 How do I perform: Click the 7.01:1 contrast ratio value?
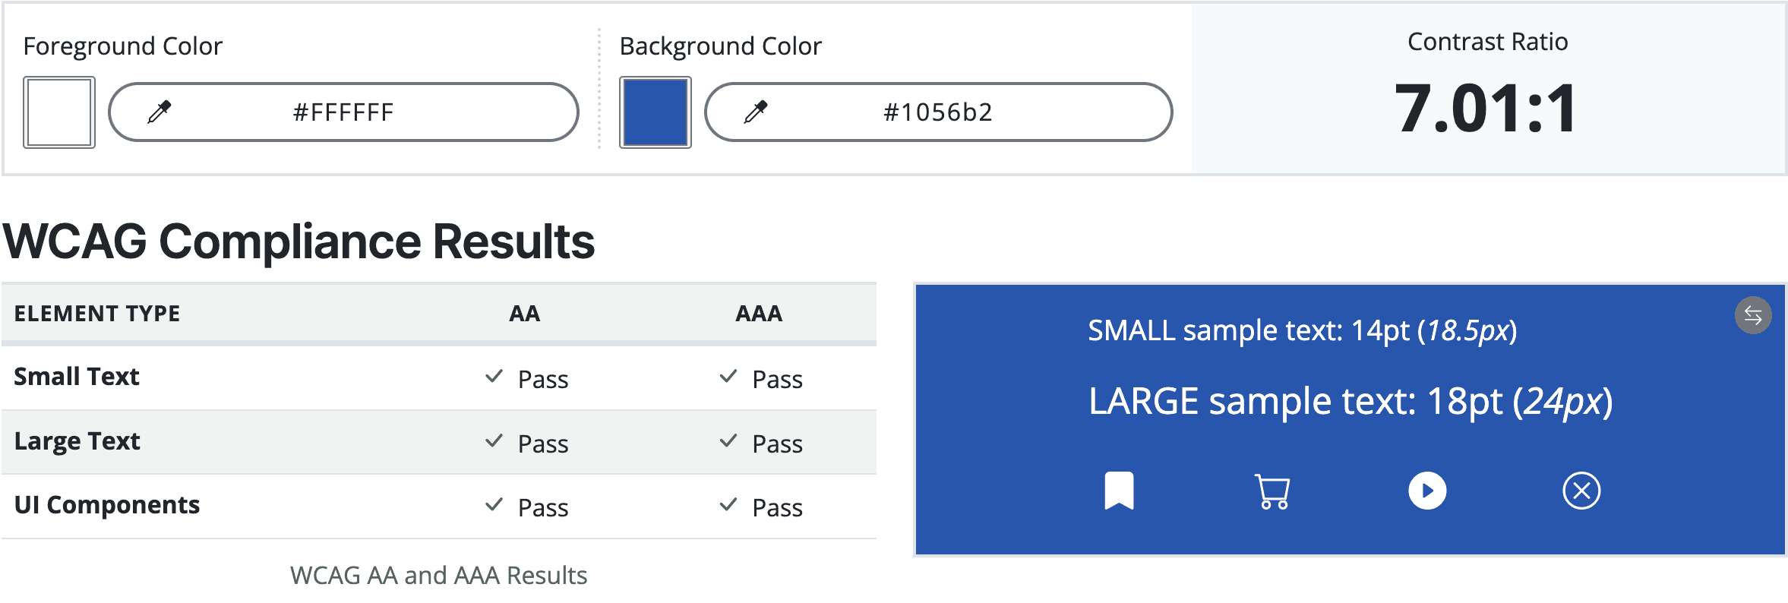tap(1487, 109)
